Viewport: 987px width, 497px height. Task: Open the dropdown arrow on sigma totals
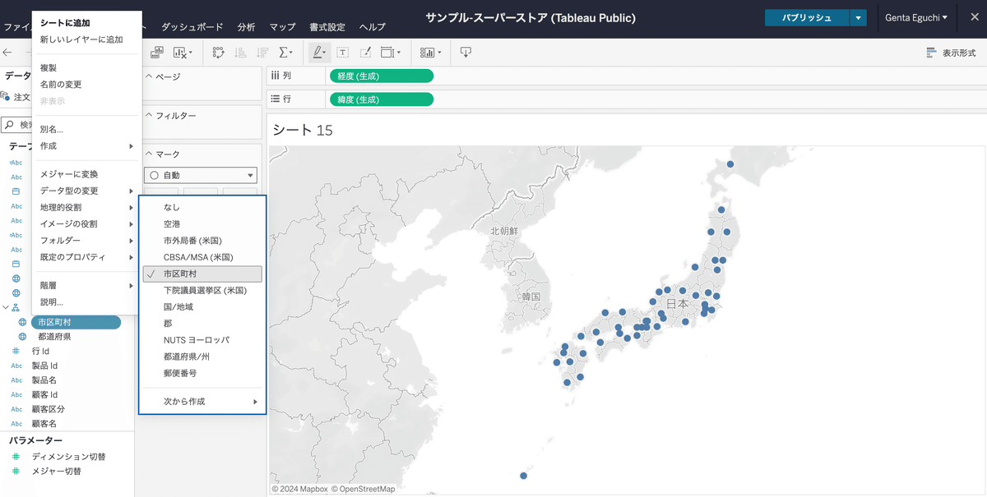pos(293,53)
